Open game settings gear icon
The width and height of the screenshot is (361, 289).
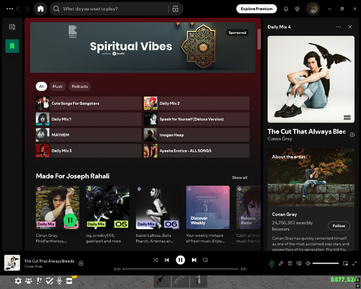pos(18,281)
